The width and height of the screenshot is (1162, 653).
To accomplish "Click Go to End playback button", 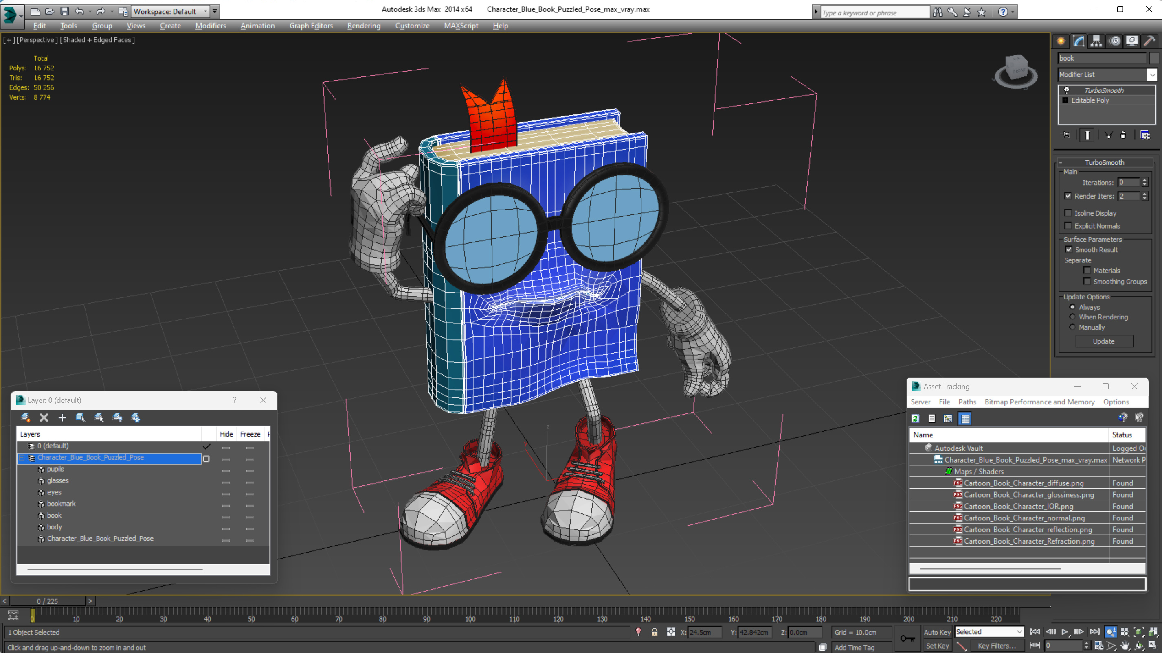I will coord(1094,632).
